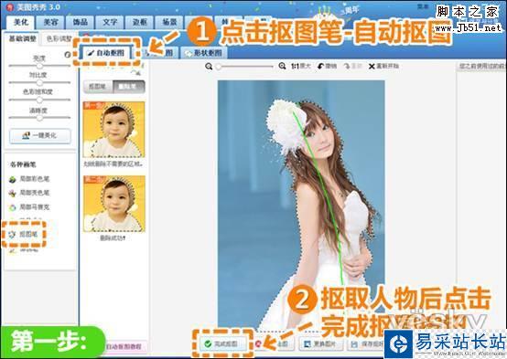Open the 饰品 tab

point(81,22)
